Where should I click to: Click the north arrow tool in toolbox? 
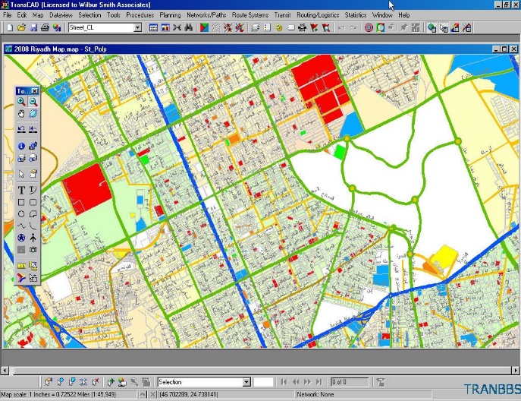(x=33, y=238)
